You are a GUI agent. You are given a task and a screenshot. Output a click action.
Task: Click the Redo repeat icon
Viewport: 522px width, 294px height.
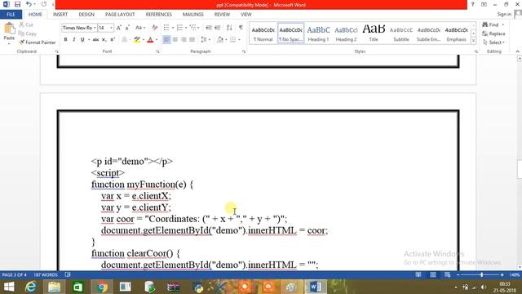coord(44,4)
